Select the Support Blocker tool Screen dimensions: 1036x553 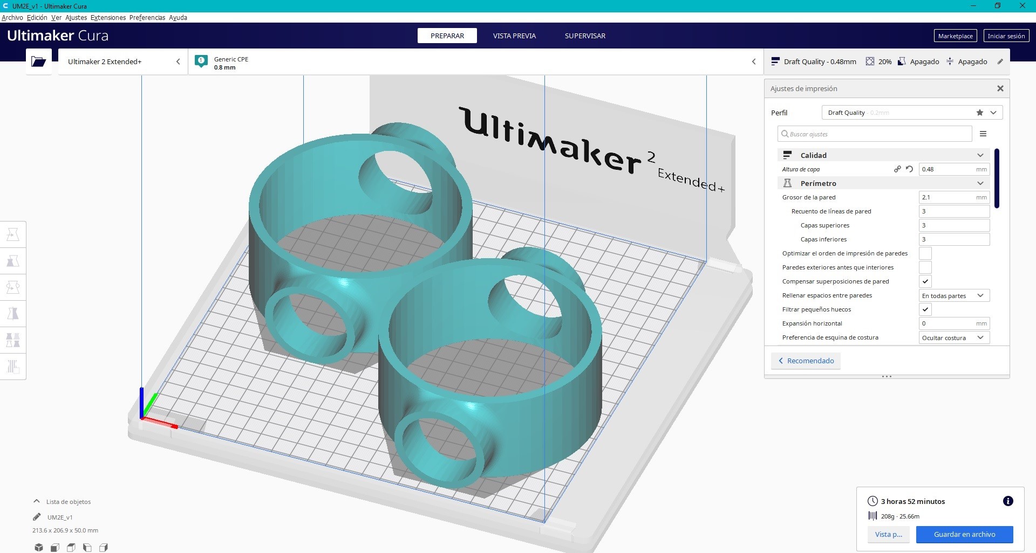13,367
